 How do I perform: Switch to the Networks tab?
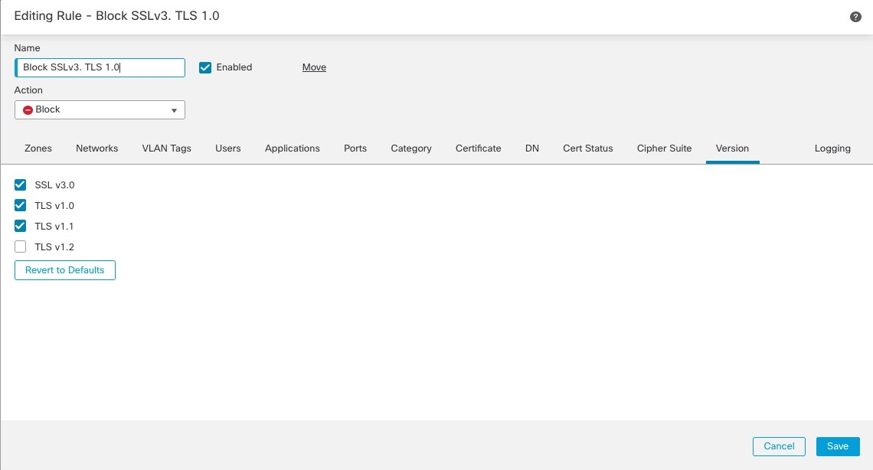tap(97, 148)
